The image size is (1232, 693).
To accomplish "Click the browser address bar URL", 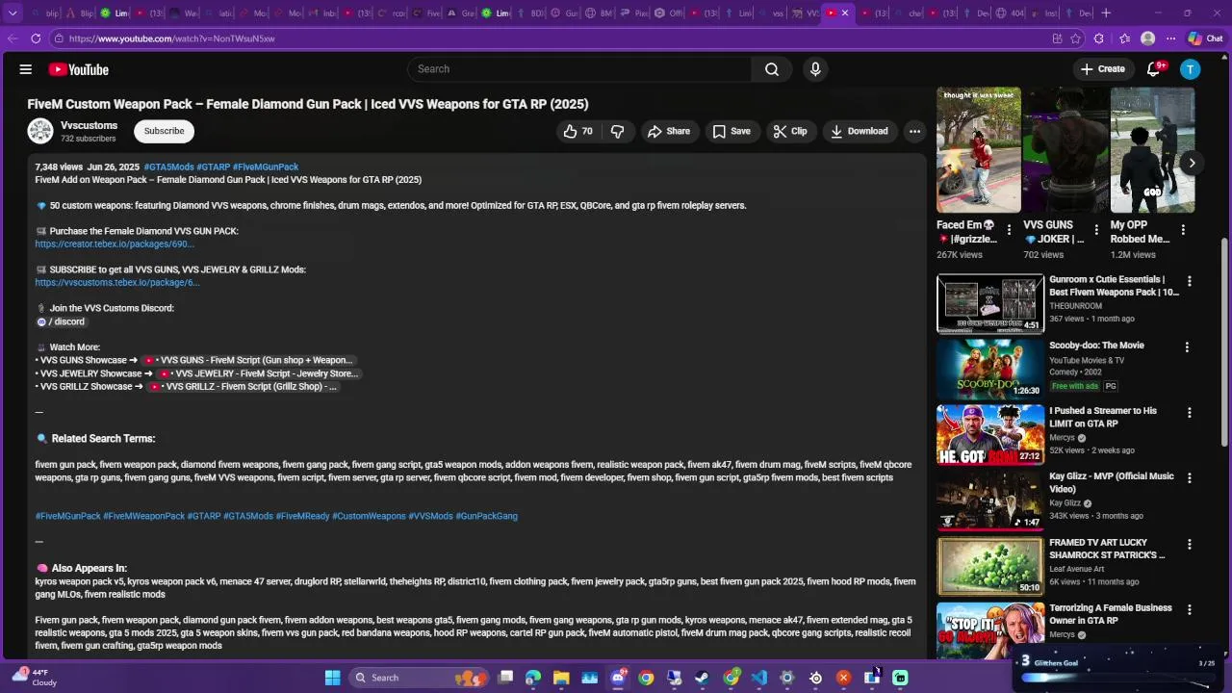I will pyautogui.click(x=171, y=38).
